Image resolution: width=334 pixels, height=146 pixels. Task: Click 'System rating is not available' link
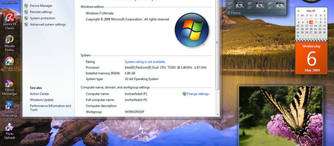pyautogui.click(x=145, y=62)
